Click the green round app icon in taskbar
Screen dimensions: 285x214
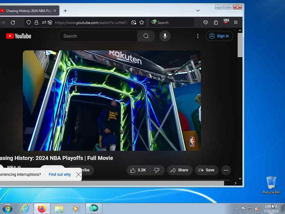pyautogui.click(x=94, y=208)
